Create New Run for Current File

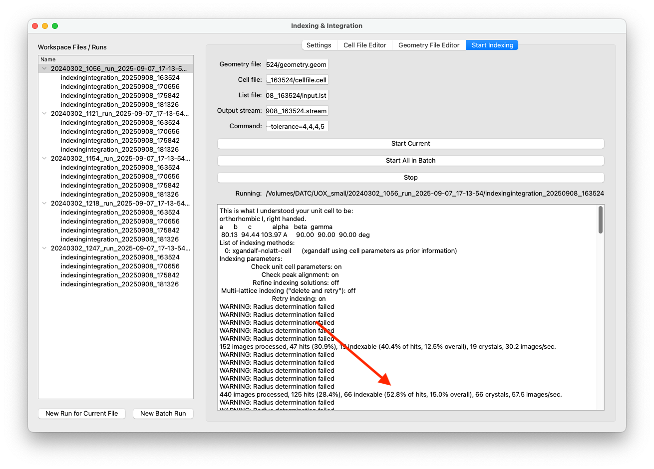tap(82, 413)
